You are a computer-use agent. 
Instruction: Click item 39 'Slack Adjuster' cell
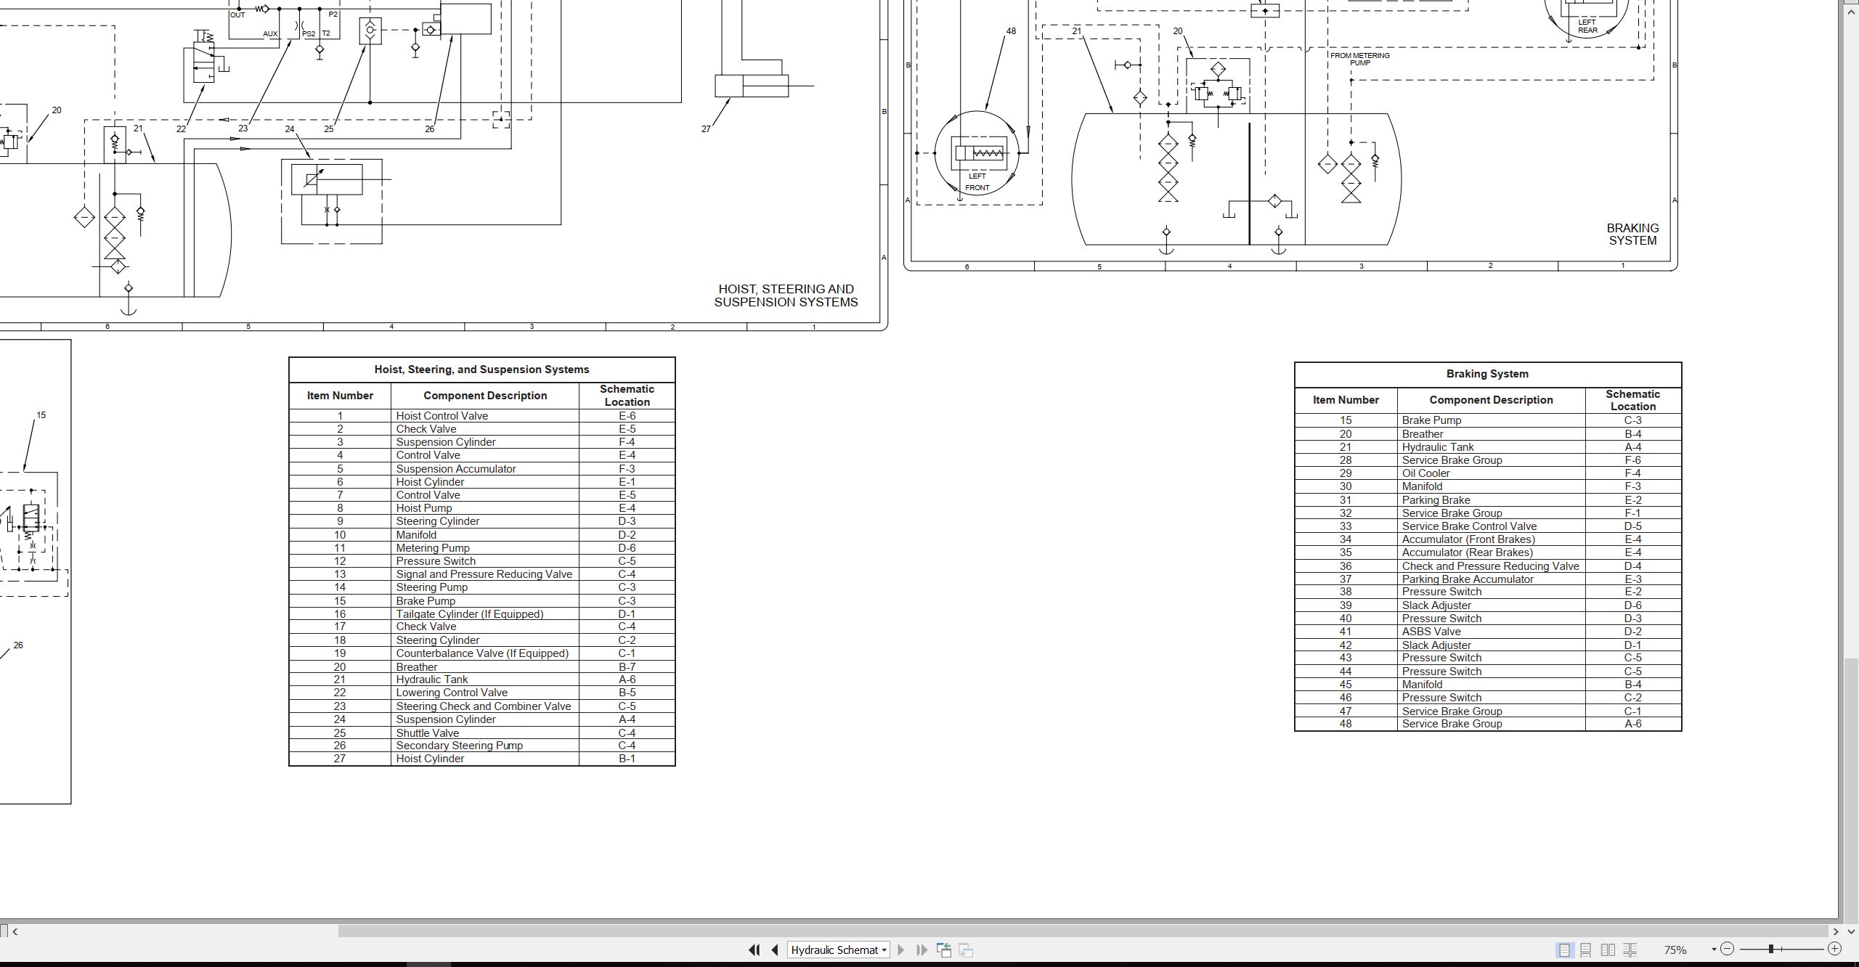click(1491, 605)
